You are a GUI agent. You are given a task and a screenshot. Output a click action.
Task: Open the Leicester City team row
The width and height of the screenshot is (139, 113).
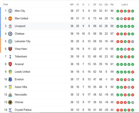(69, 41)
